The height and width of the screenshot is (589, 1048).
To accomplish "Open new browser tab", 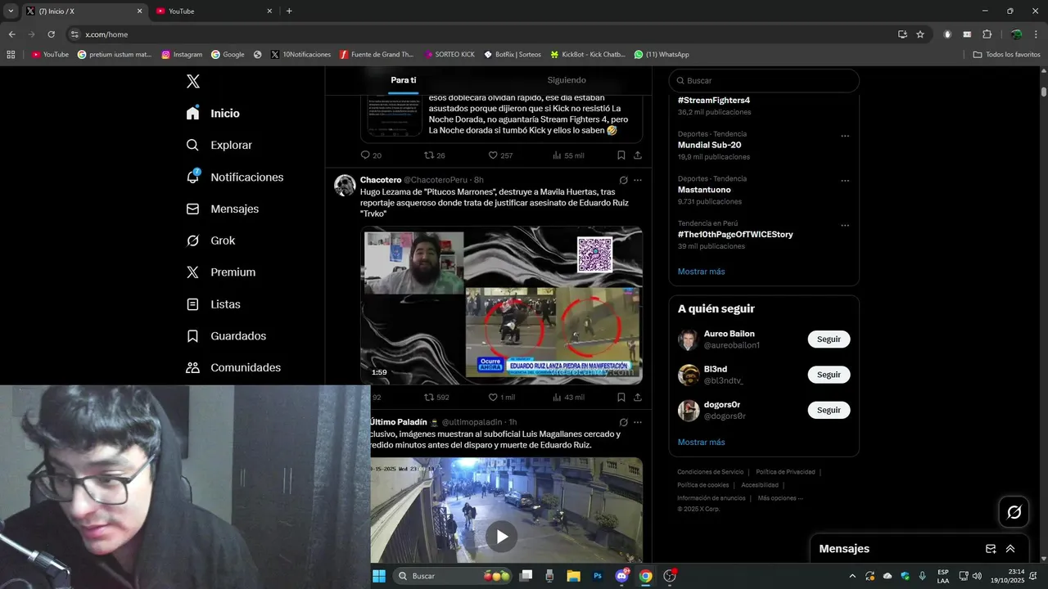I will pyautogui.click(x=289, y=11).
